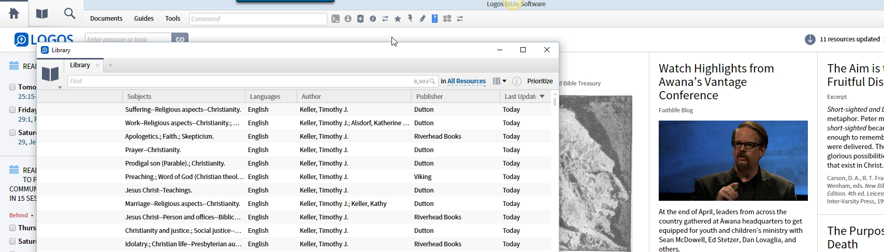Select the Idolatry.; Christian life row
This screenshot has width=884, height=252.
coord(294,244)
